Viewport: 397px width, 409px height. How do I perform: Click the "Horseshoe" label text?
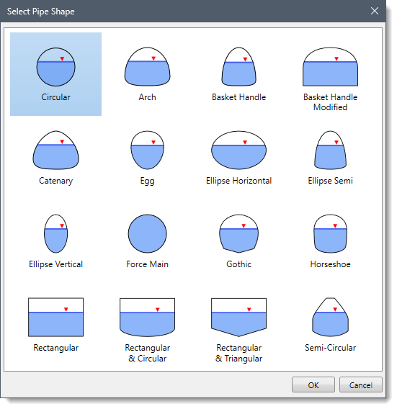(x=331, y=264)
